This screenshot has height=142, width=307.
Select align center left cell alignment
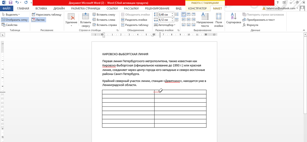coord(184,20)
